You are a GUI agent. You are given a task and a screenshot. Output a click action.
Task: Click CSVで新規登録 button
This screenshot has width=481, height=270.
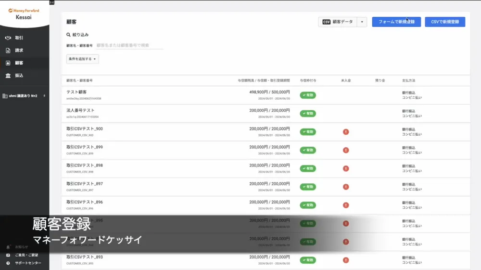pyautogui.click(x=444, y=22)
